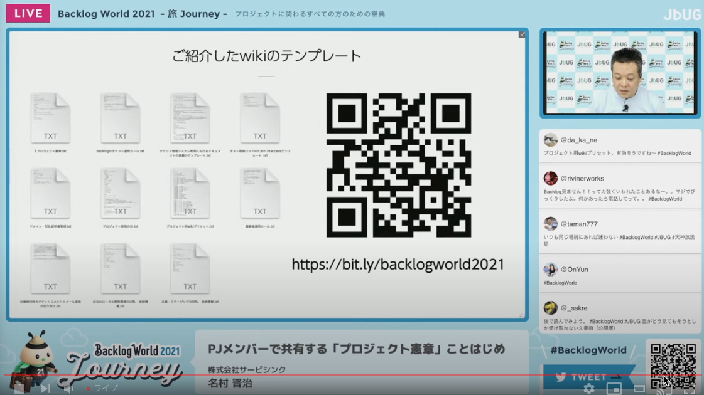The height and width of the screenshot is (395, 704).
Task: Click the session title PJメンバーで共有する「プロジェクト憲章」
Action: (357, 349)
